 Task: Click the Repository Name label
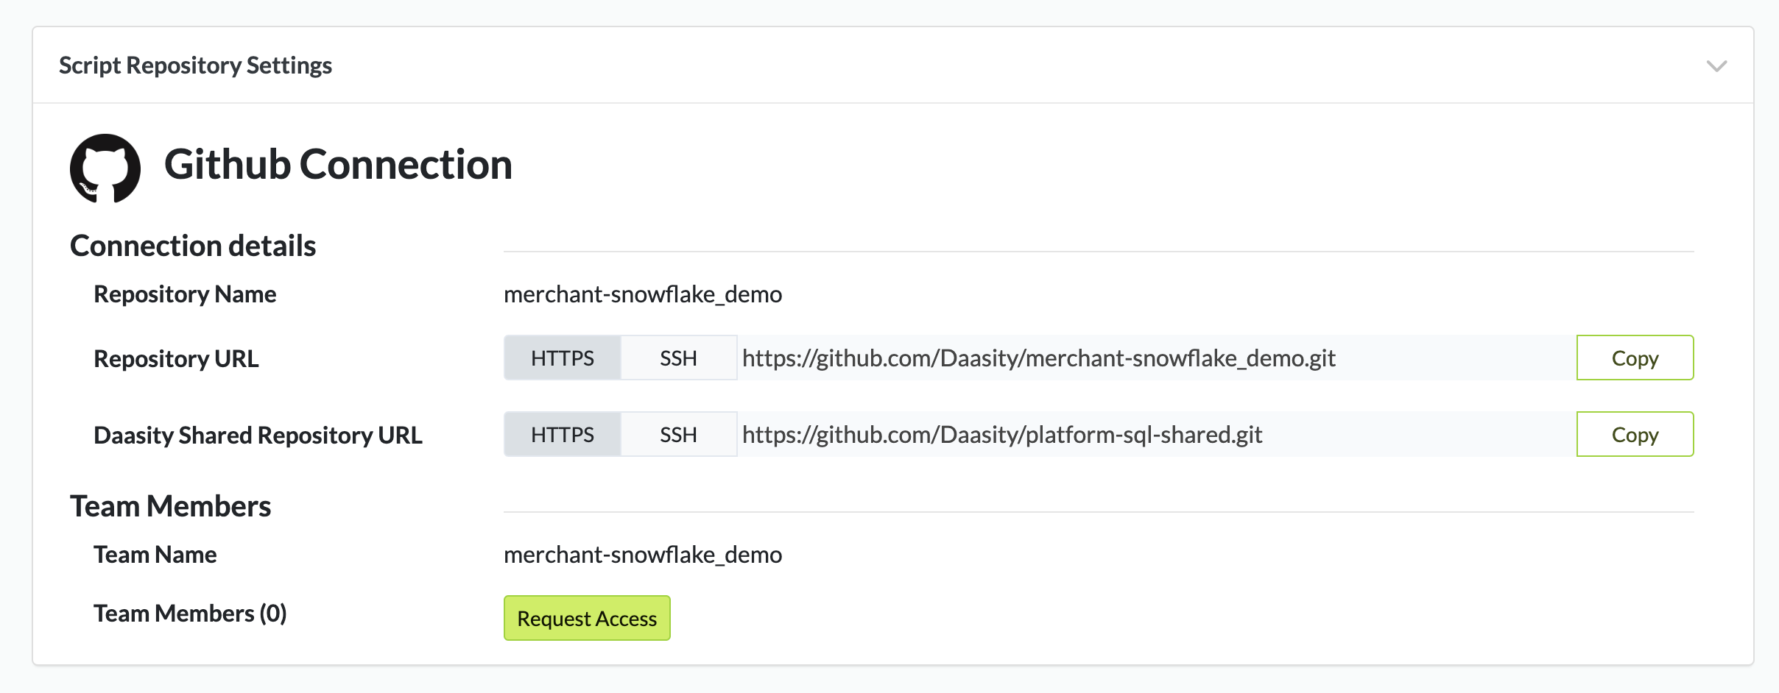tap(185, 294)
